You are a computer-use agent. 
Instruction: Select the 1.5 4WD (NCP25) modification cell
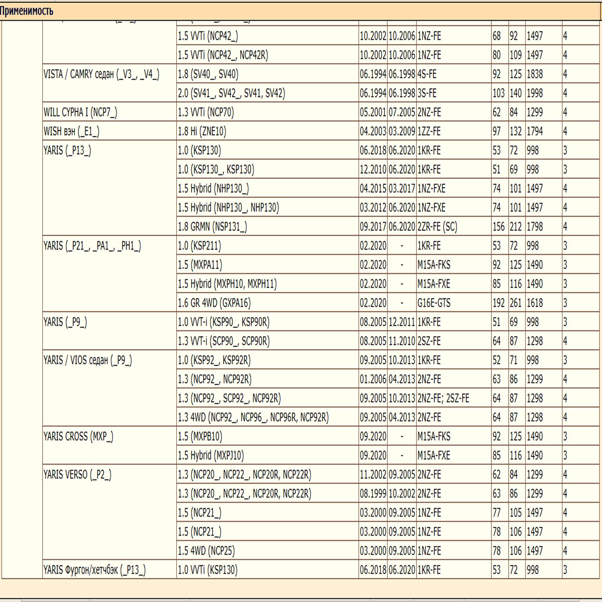[206, 551]
